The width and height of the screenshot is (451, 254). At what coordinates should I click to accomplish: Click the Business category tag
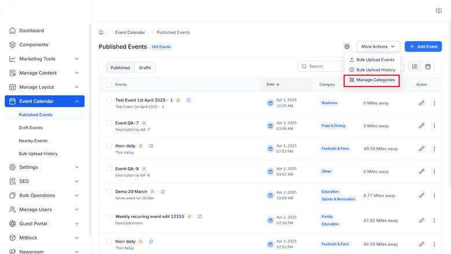329,103
